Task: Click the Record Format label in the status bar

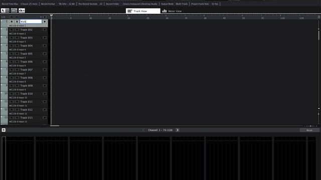Action: tap(48, 4)
